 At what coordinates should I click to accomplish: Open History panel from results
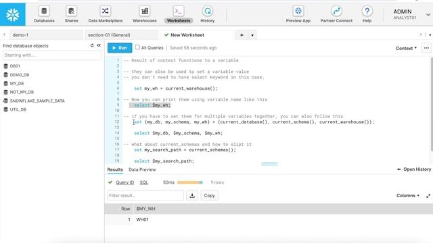(x=414, y=169)
